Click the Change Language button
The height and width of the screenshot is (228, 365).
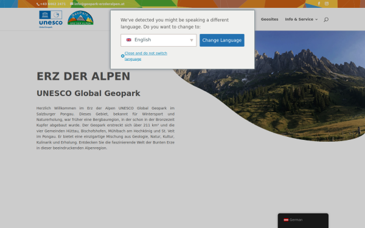coord(222,40)
